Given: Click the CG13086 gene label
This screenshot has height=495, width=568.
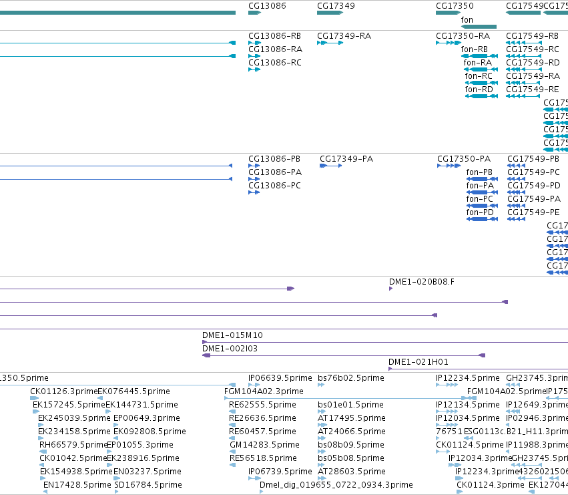Looking at the screenshot, I should click(267, 6).
